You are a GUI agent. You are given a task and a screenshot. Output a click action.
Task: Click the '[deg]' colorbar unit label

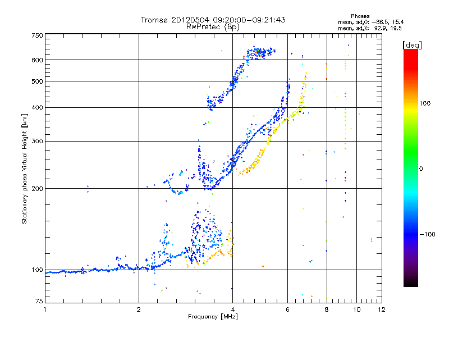pyautogui.click(x=412, y=45)
